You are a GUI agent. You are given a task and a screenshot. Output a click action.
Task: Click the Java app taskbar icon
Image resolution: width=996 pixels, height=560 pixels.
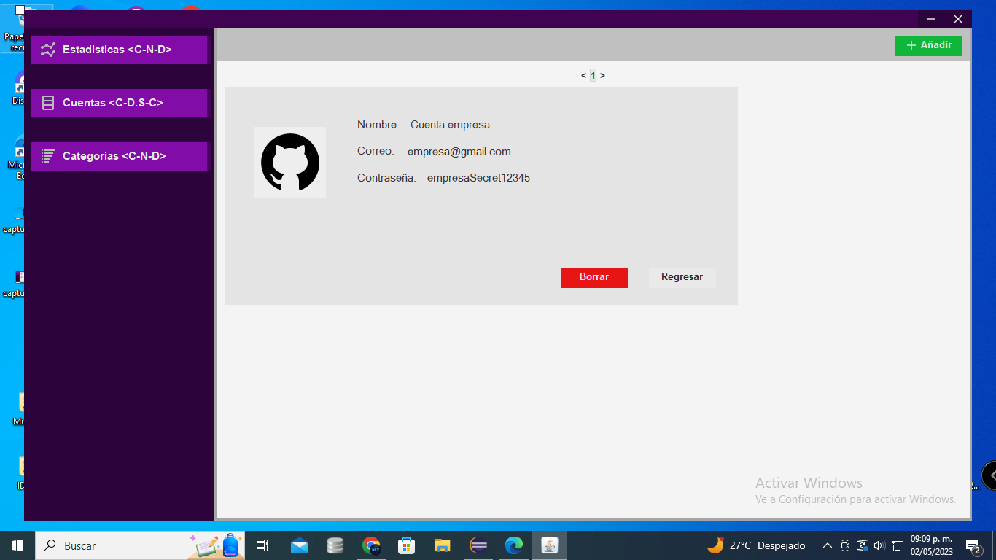[x=550, y=545]
